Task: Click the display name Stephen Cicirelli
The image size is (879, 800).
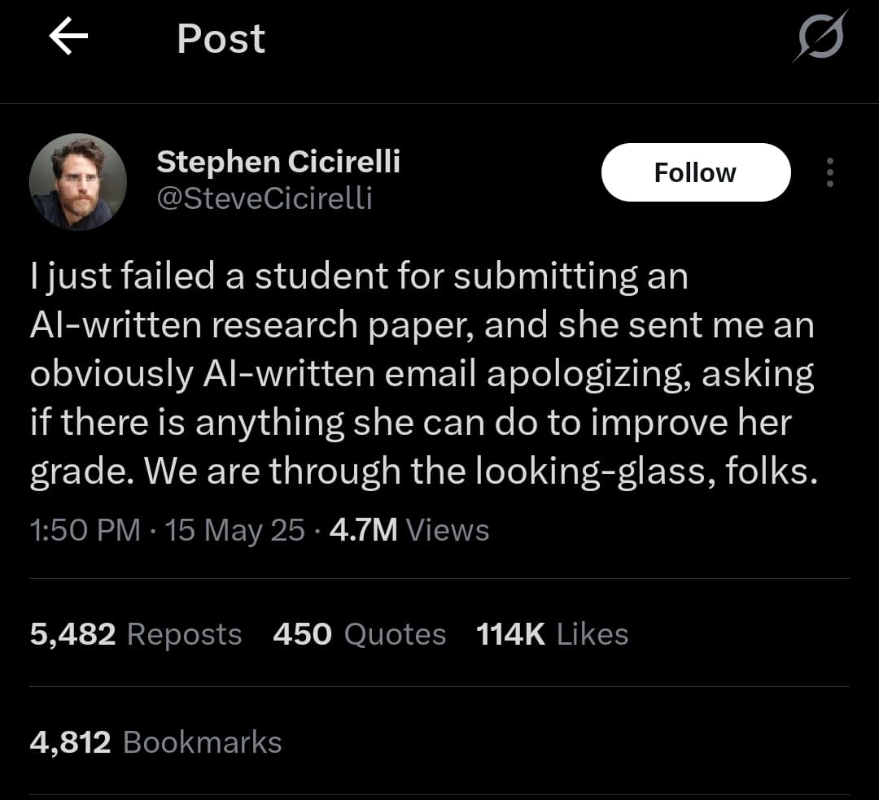Action: pos(278,161)
